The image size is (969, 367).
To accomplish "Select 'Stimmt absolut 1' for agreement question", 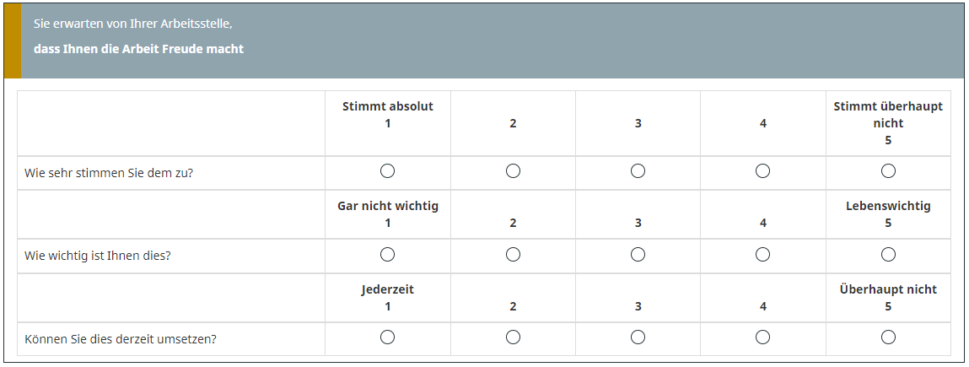I will [x=388, y=171].
